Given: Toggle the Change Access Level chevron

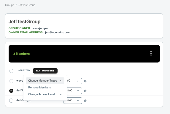Looking at the screenshot, I should (x=61, y=94).
